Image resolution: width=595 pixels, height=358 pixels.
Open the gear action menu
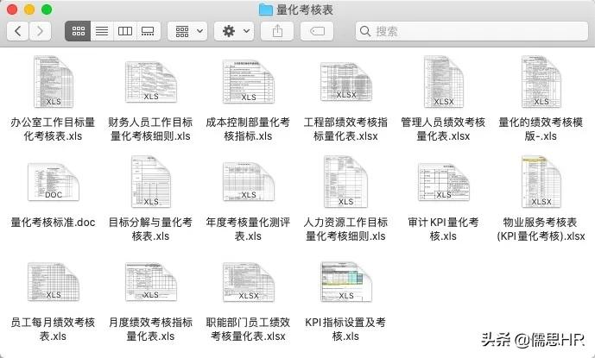pos(234,31)
